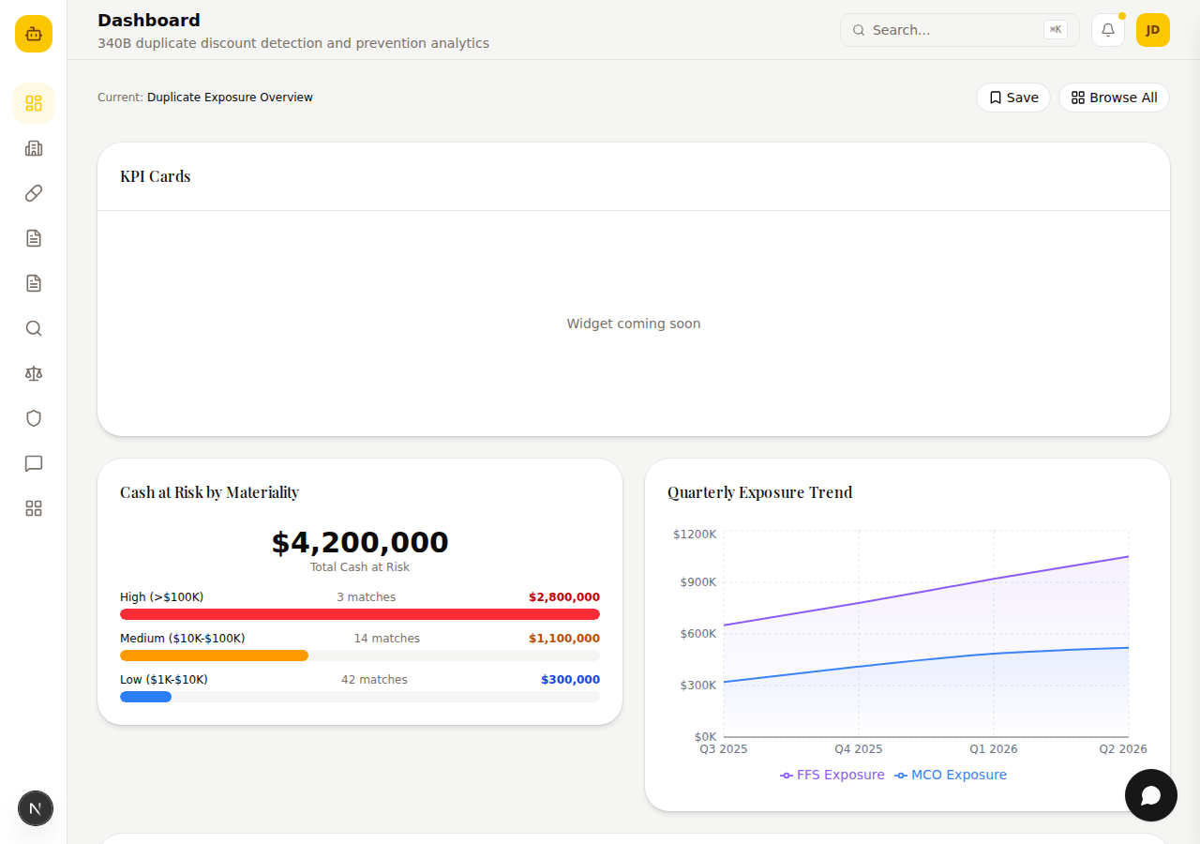Click the purple FFS Exposure trend line

pyautogui.click(x=926, y=591)
